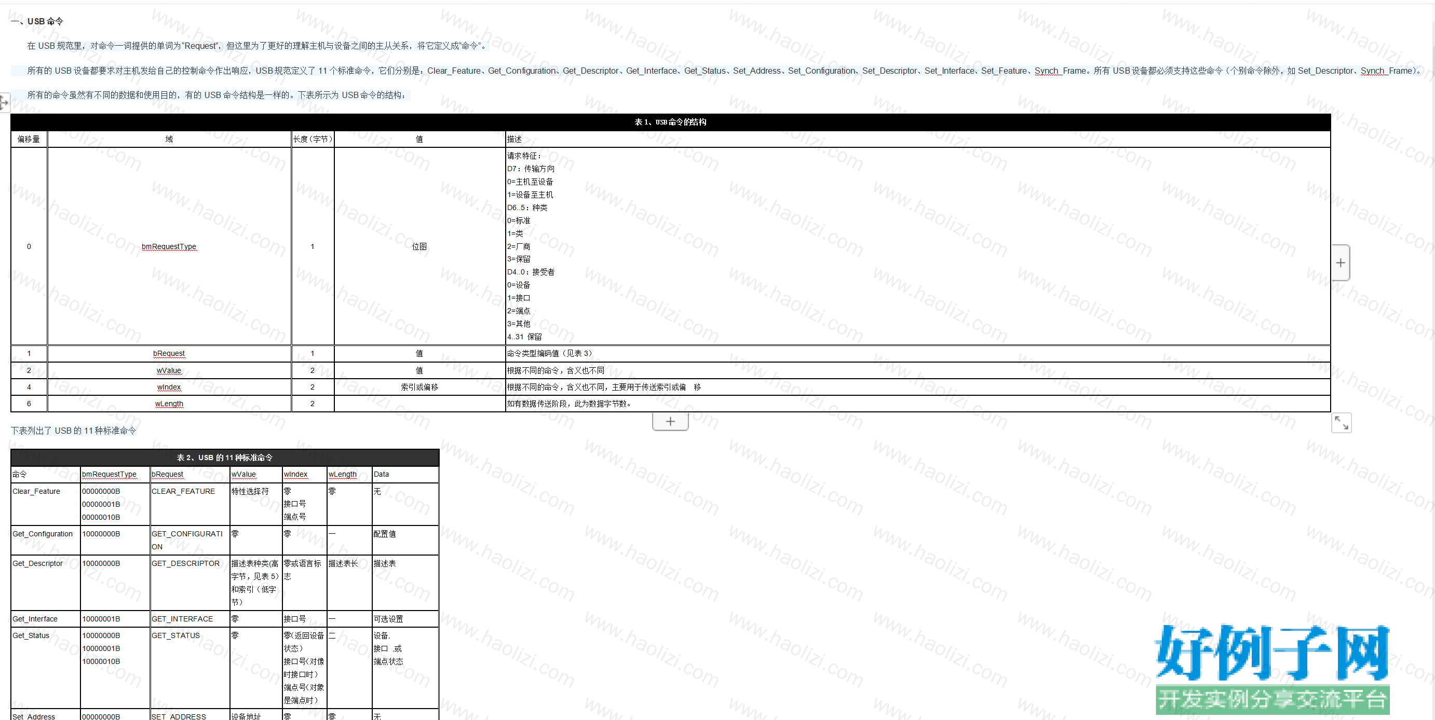Click the "GET_STATUS" bRequest cell

[189, 668]
